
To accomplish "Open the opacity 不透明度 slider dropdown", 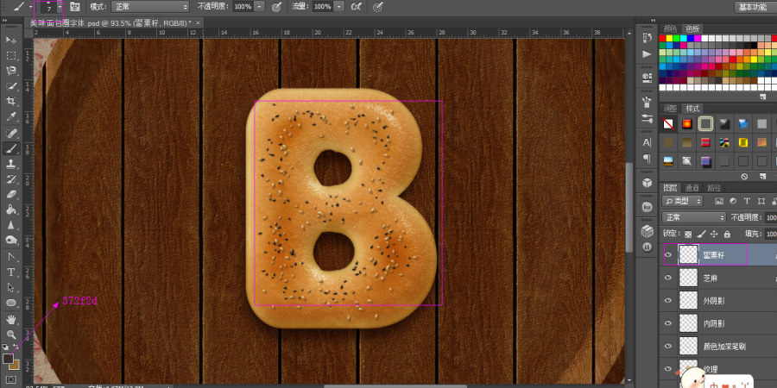I will (261, 6).
